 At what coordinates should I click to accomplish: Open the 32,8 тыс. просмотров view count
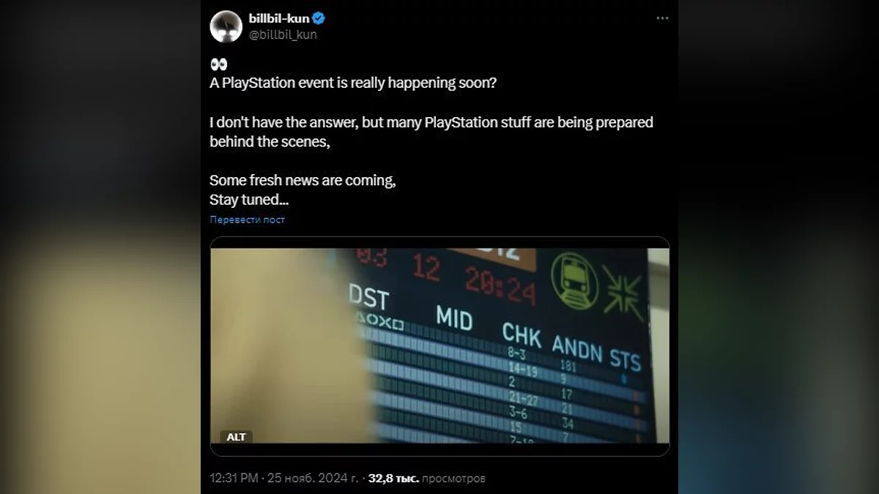pyautogui.click(x=427, y=479)
